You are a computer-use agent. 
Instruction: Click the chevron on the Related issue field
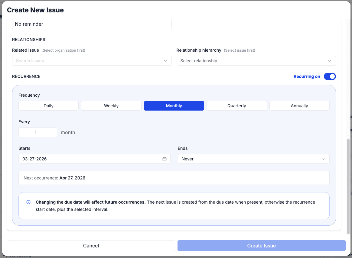point(165,61)
